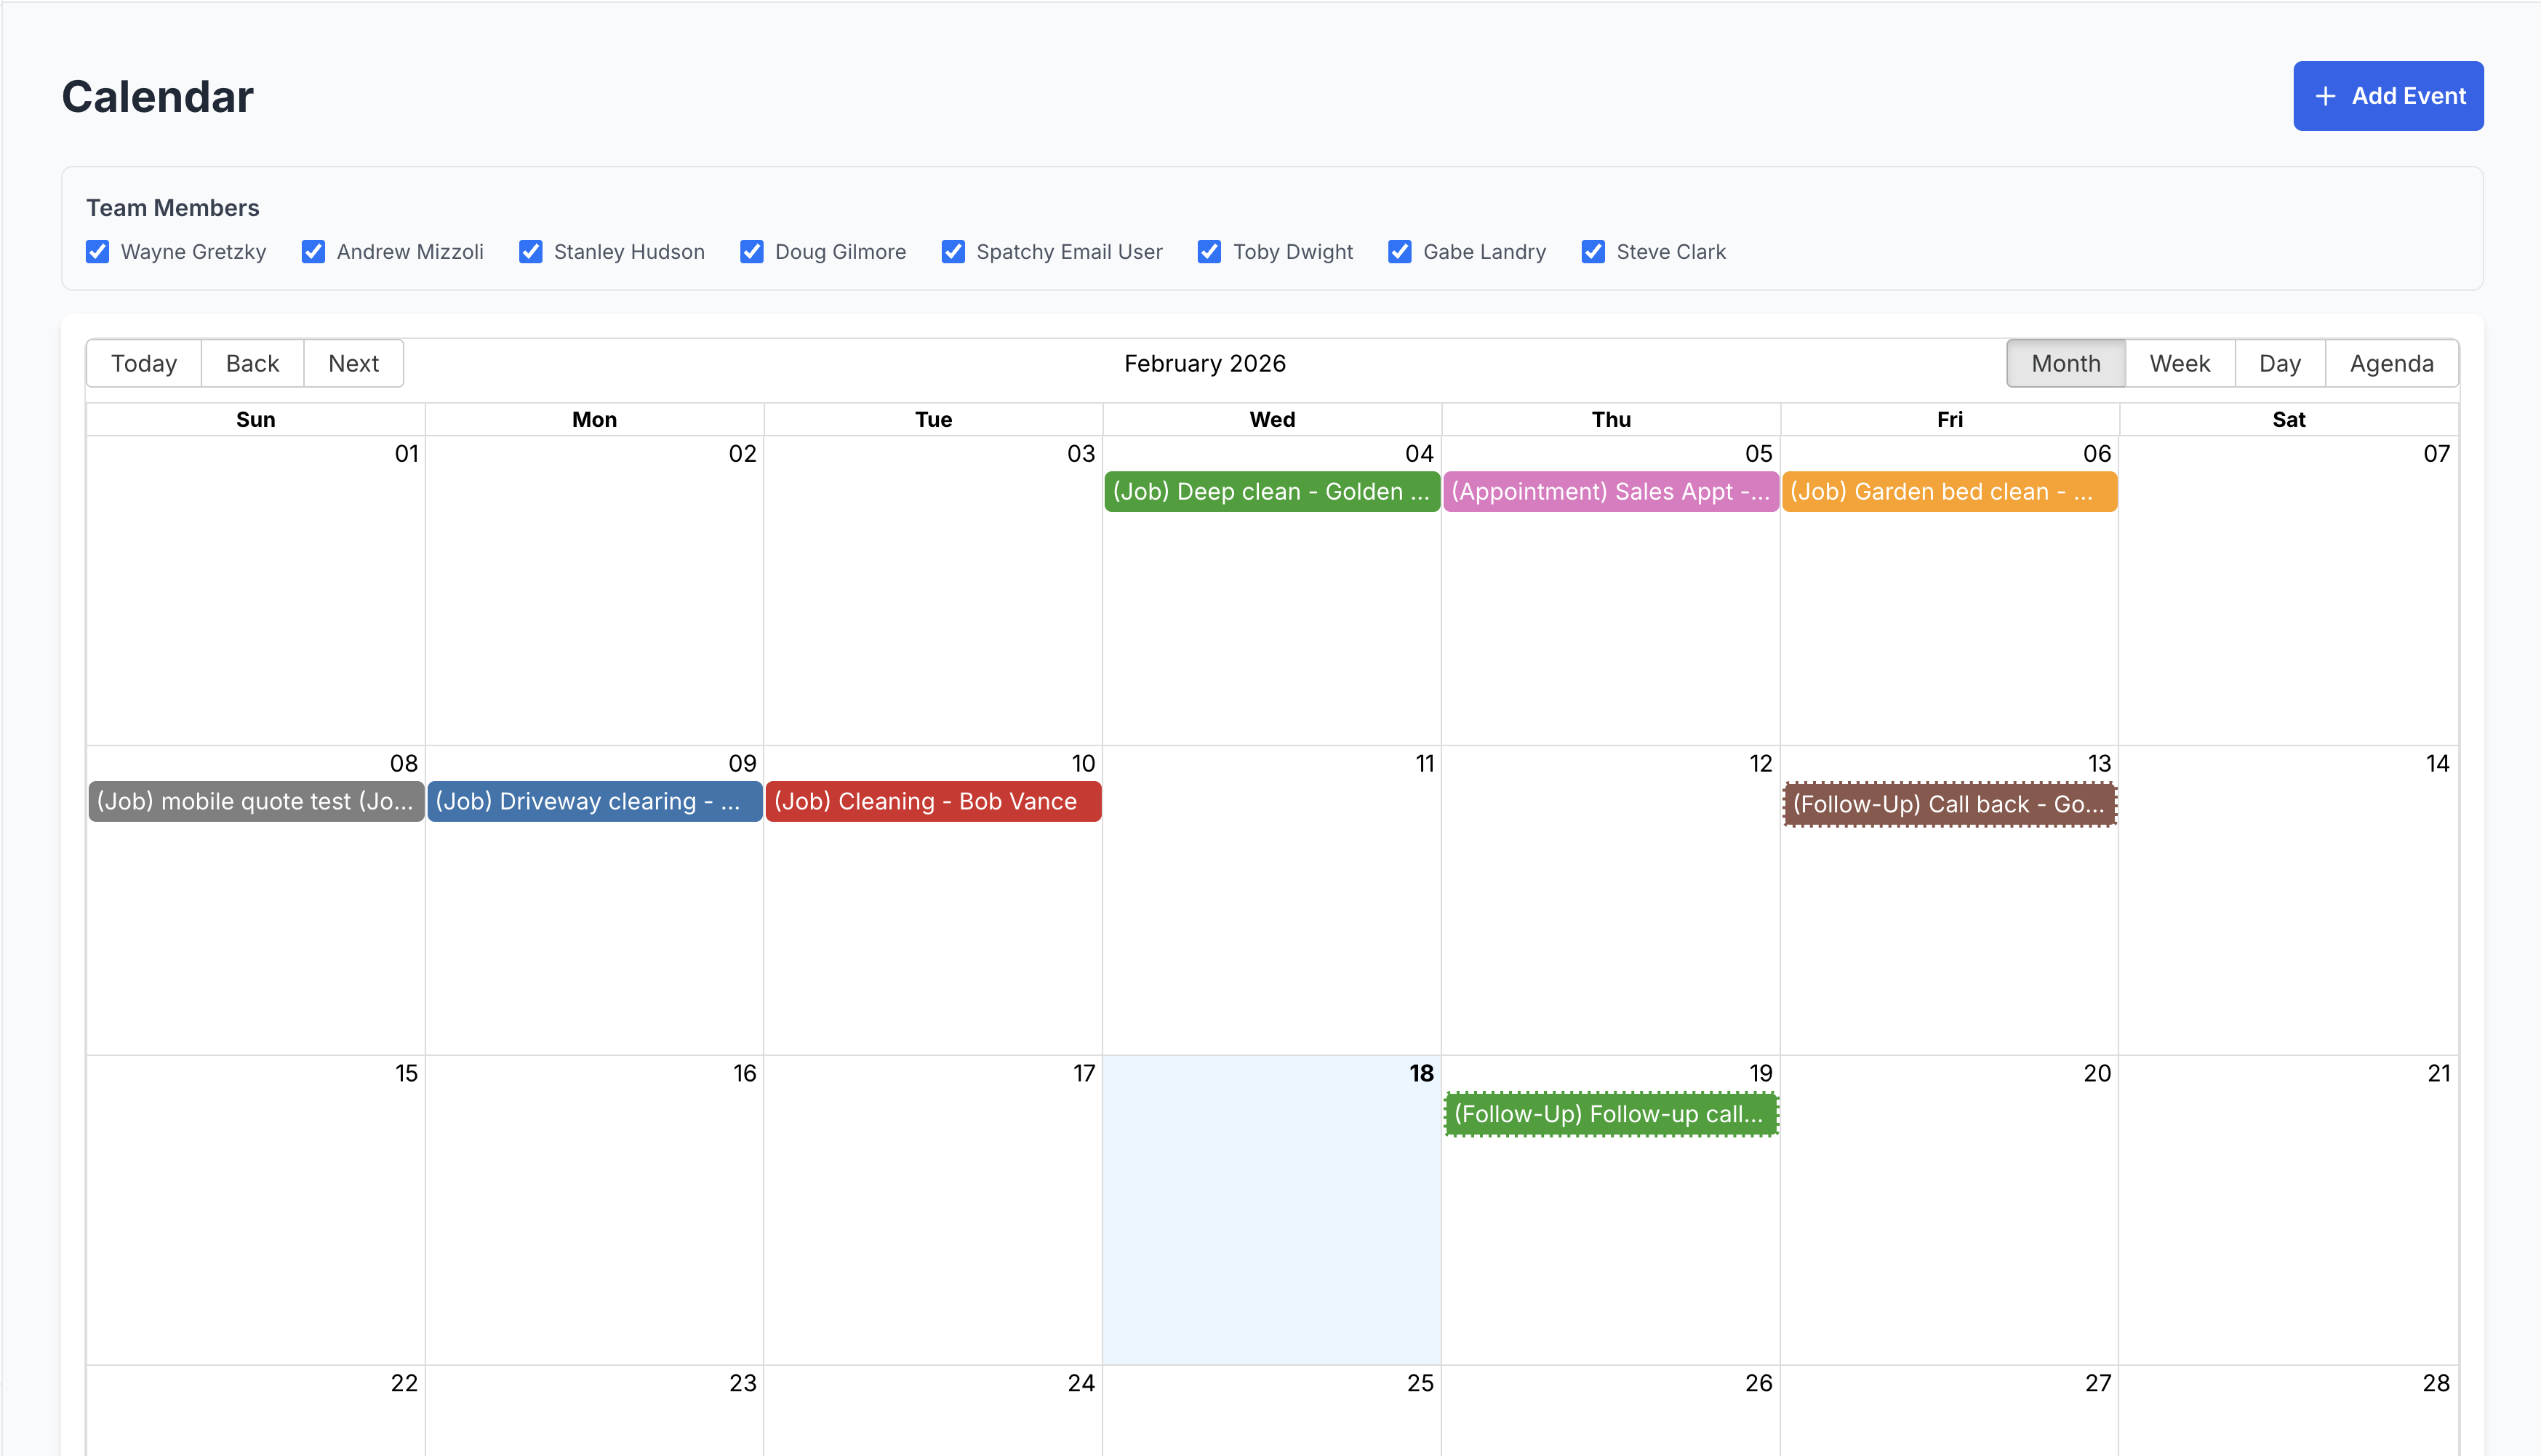Image resolution: width=2541 pixels, height=1456 pixels.
Task: Toggle the Wayne Gretzky checkbox
Action: point(97,251)
